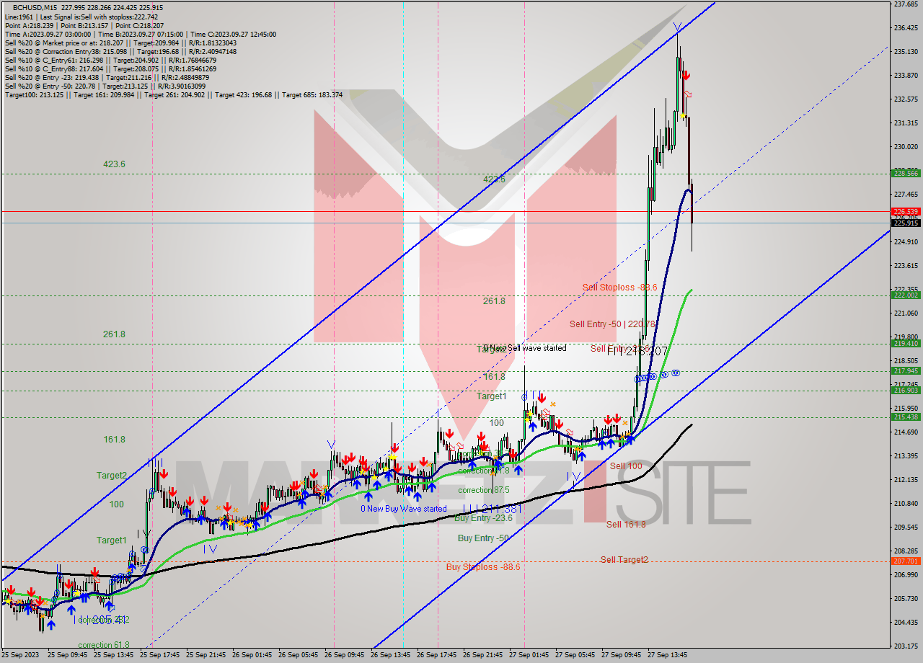Click the '26 Sep 21:45' time axis label

(483, 656)
